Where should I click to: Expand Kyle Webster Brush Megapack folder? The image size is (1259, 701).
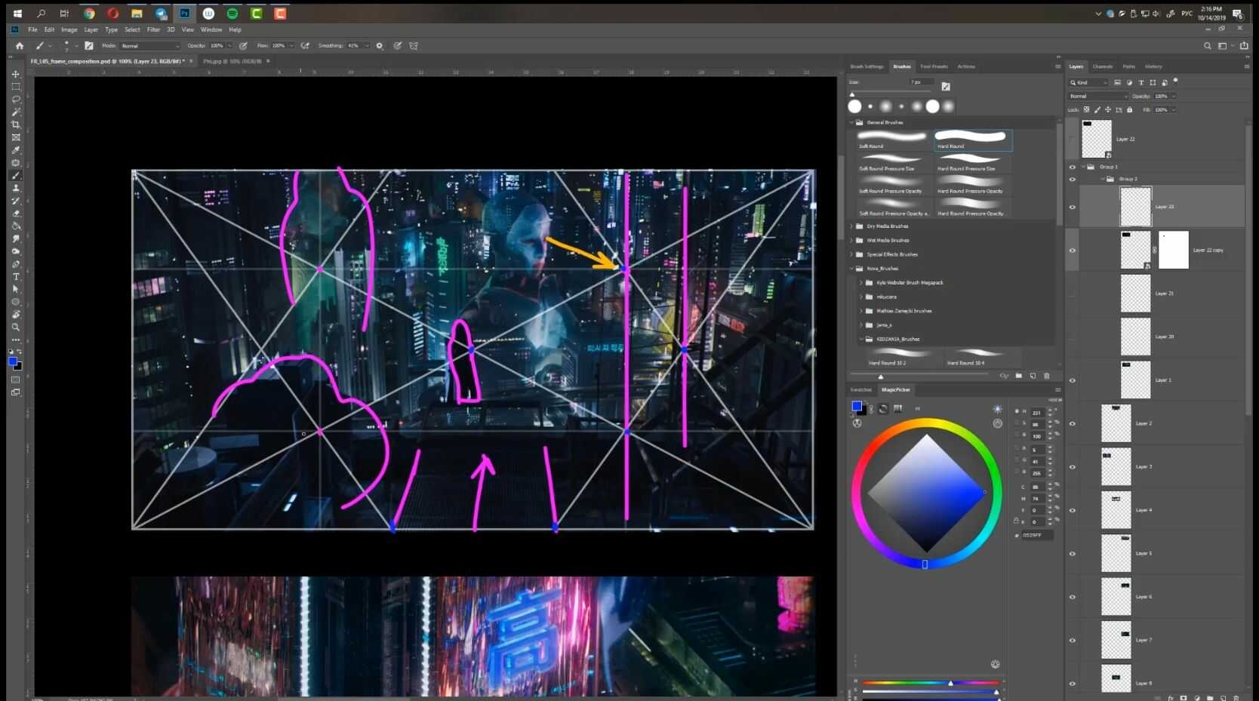(x=861, y=283)
